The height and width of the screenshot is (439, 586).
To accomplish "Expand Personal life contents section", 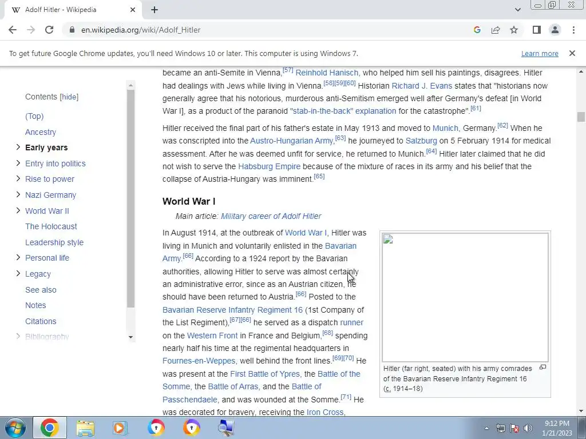I will click(x=18, y=258).
